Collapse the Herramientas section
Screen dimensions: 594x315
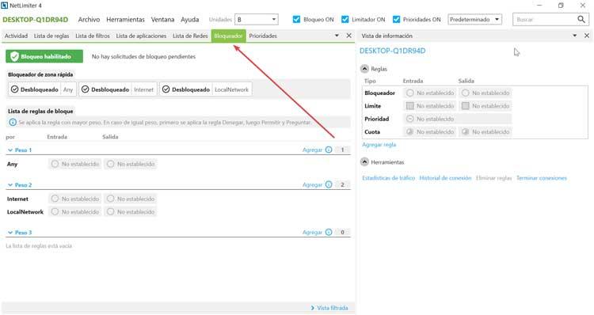364,161
